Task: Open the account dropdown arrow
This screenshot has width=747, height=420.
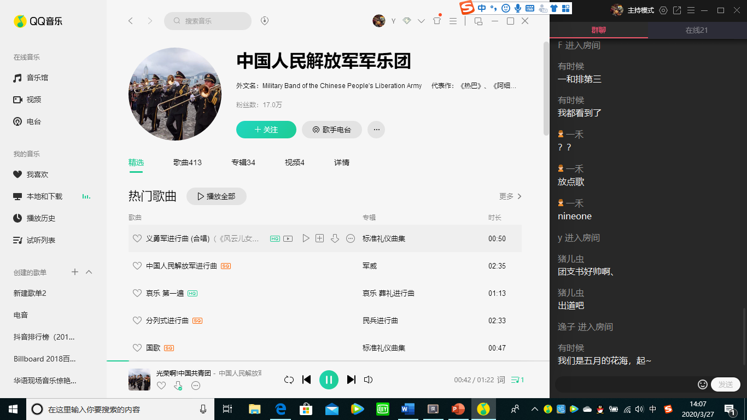Action: point(421,21)
